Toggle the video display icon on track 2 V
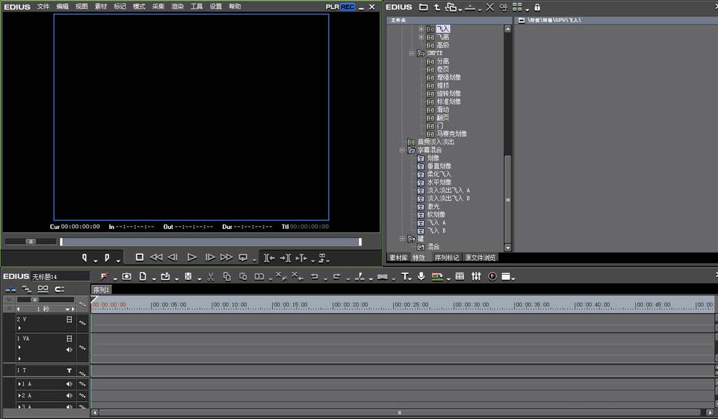 pos(70,319)
